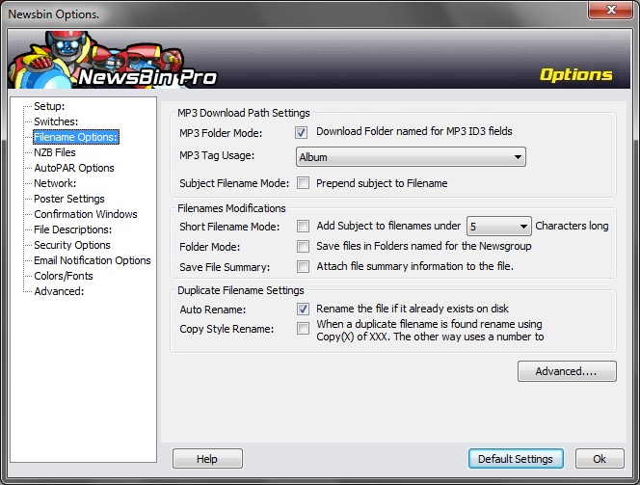Click the "Save files in Folders named for the Newsgroup" text

tap(424, 246)
